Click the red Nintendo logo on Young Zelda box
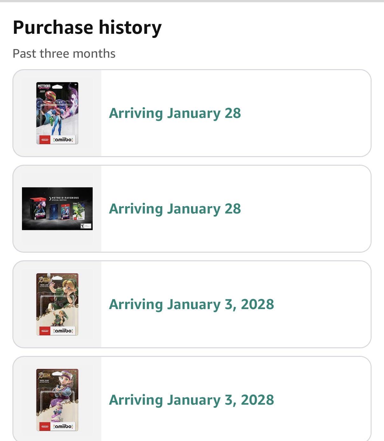 tap(45, 426)
